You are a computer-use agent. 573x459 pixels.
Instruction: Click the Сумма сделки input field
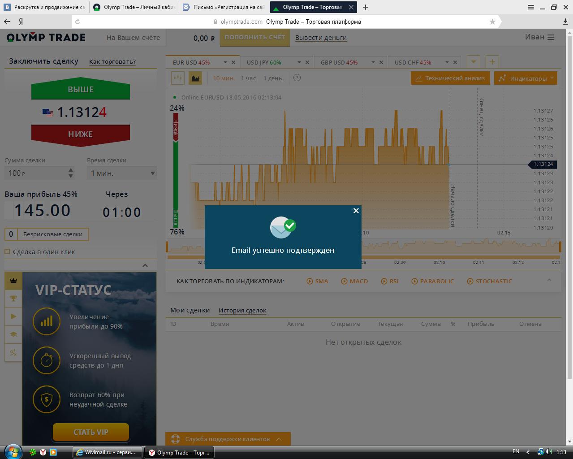[36, 173]
